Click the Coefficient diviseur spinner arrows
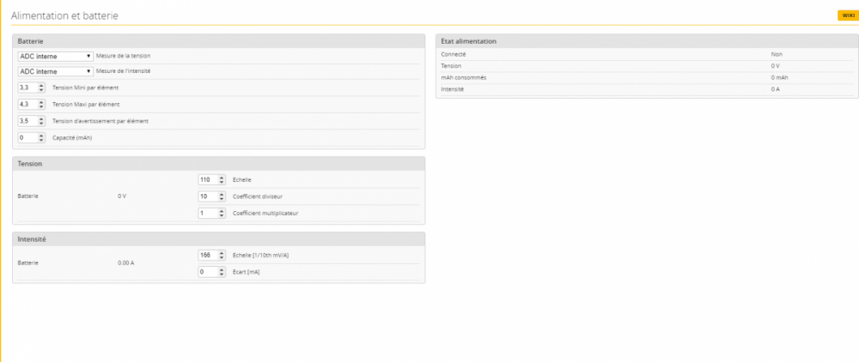This screenshot has width=859, height=362. point(222,196)
